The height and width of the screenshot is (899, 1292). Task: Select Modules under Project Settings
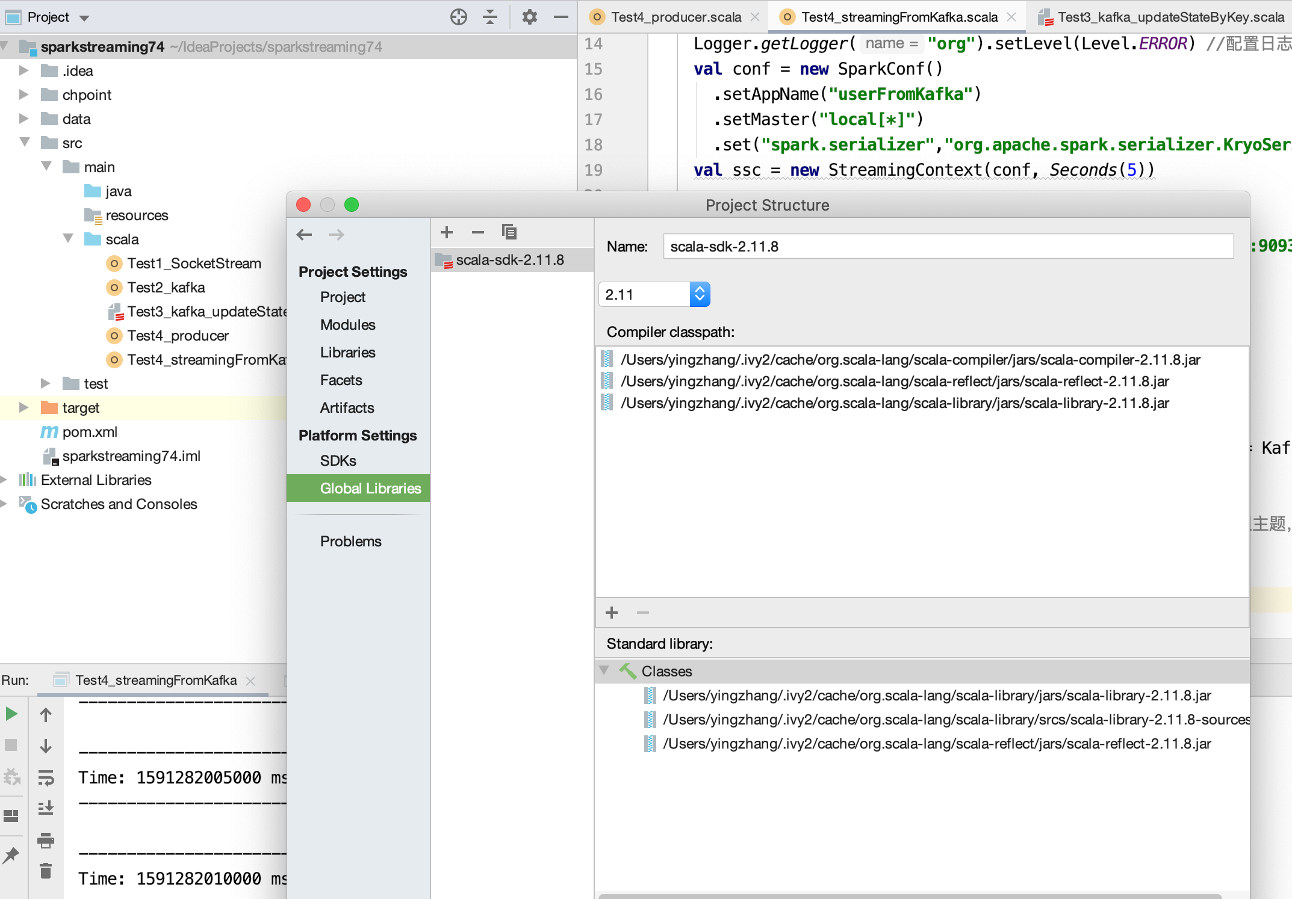[347, 324]
